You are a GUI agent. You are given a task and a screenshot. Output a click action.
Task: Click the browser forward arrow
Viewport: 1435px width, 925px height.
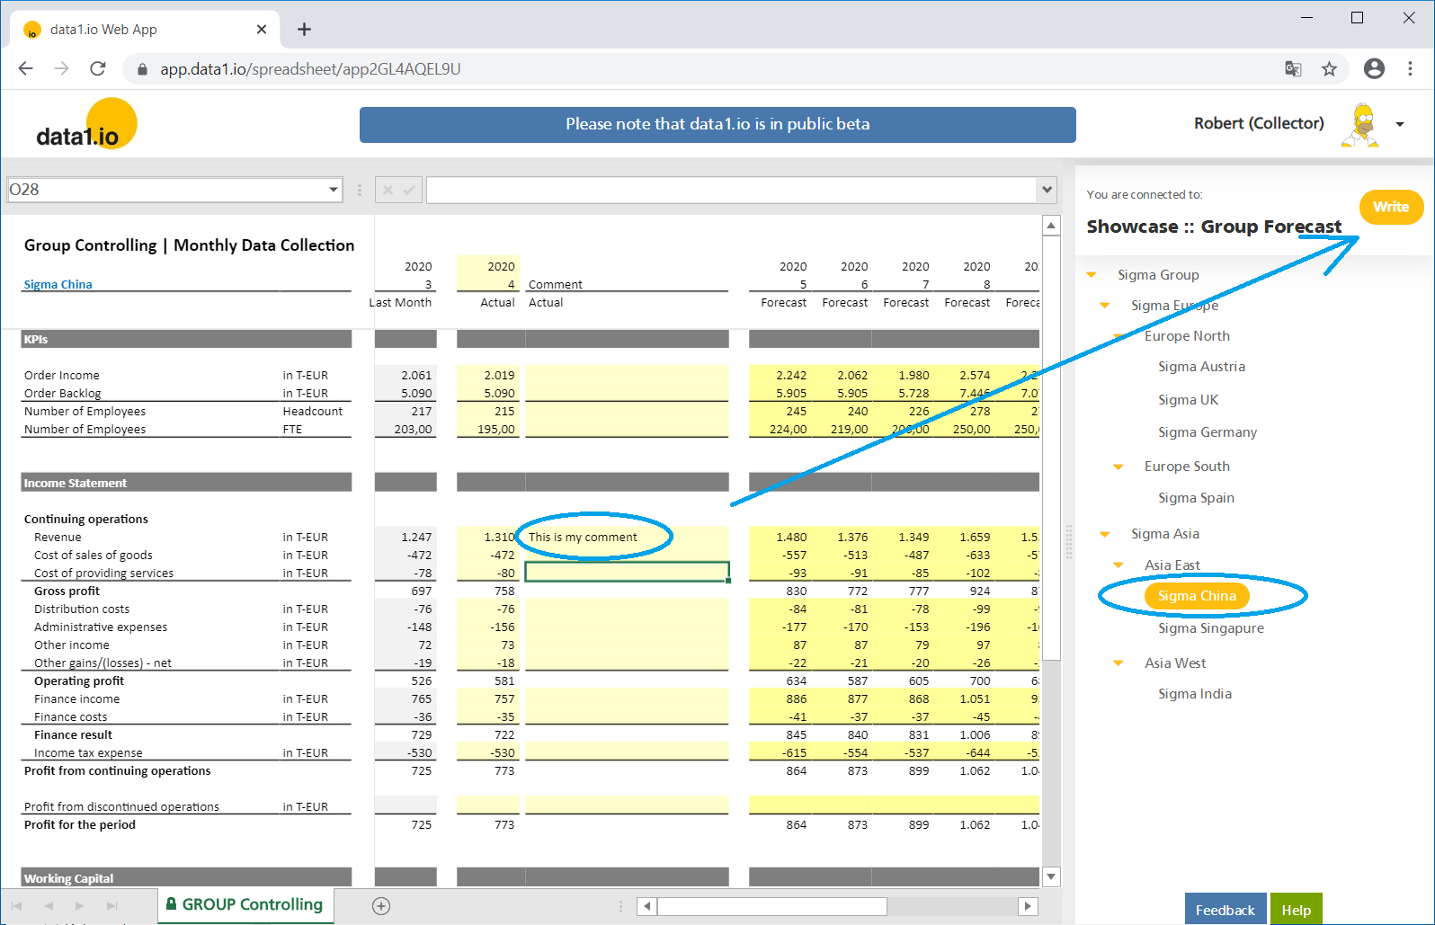coord(61,69)
